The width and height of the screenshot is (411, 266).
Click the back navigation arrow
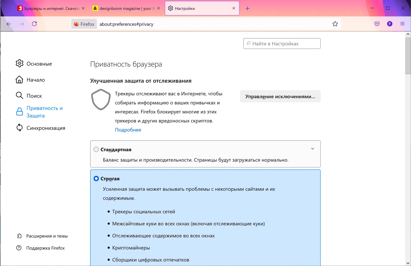point(9,24)
